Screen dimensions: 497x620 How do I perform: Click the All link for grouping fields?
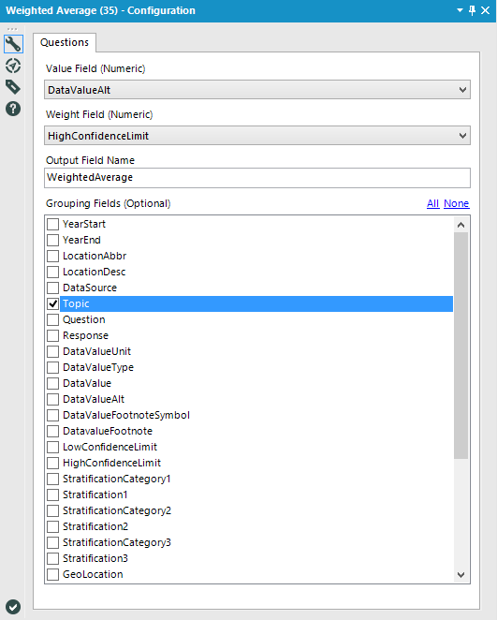click(433, 203)
